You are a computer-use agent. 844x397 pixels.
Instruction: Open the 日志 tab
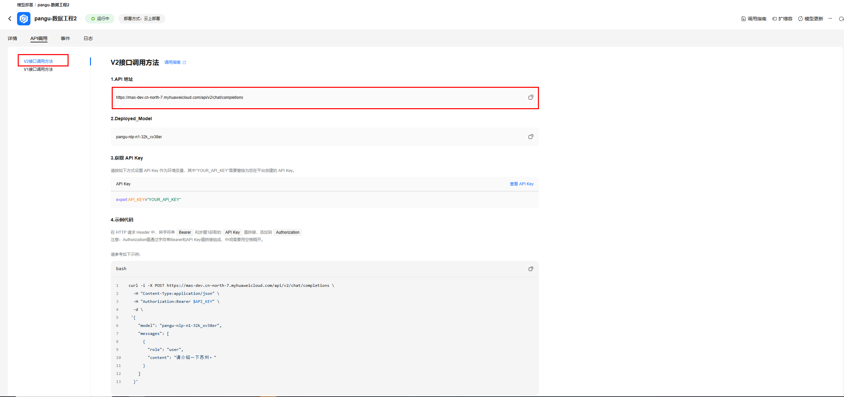(x=88, y=38)
